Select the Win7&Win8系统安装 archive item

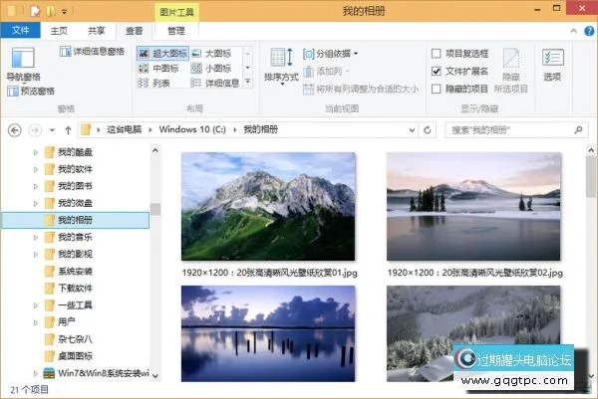point(96,373)
